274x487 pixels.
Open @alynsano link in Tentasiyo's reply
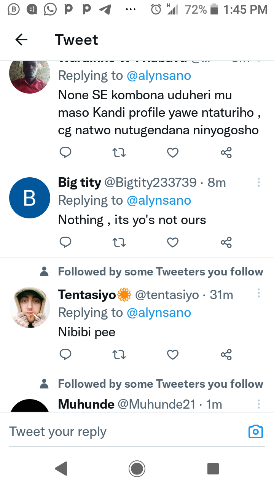click(x=159, y=313)
